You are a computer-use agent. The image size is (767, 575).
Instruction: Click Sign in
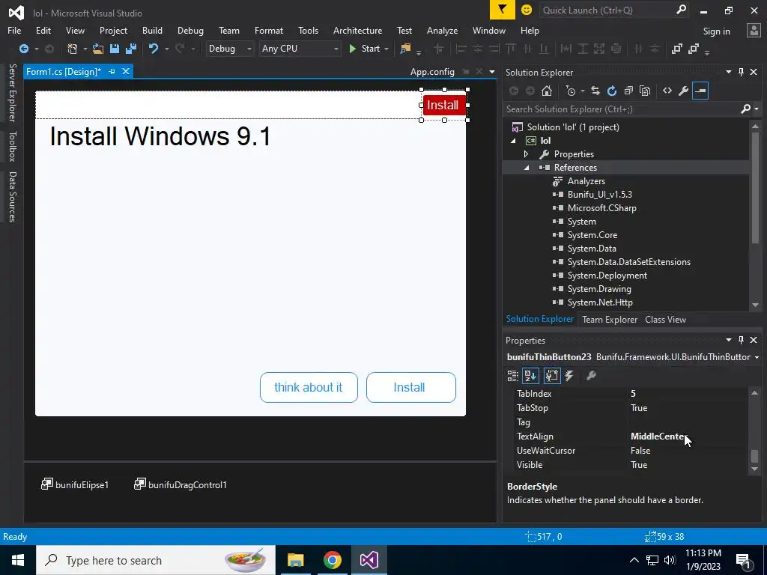coord(716,31)
